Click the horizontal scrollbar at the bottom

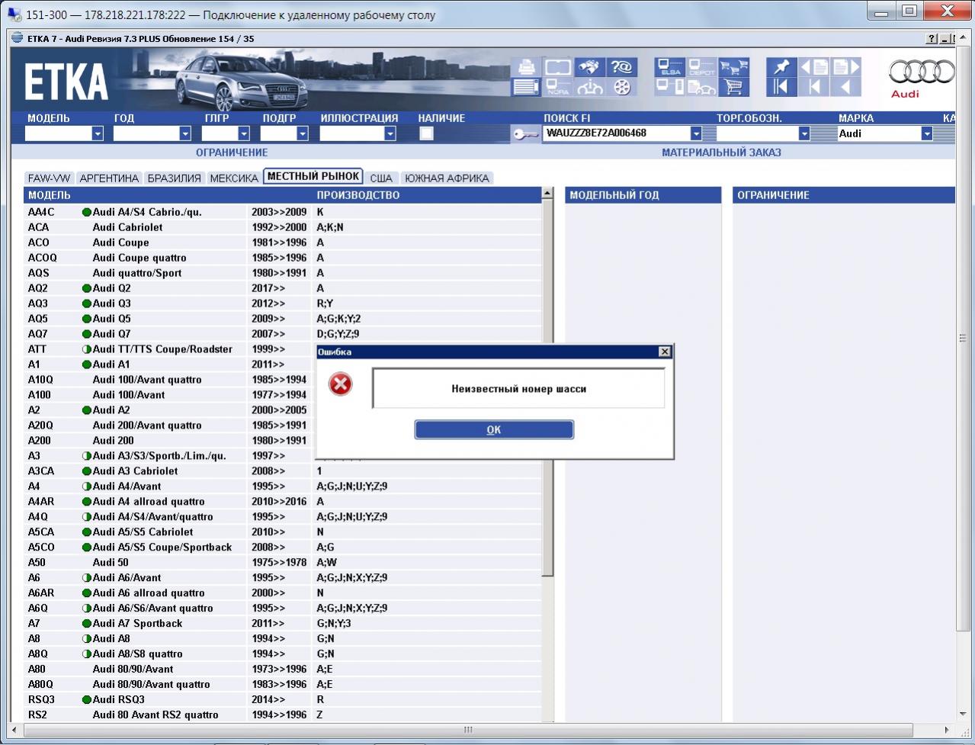tap(467, 730)
